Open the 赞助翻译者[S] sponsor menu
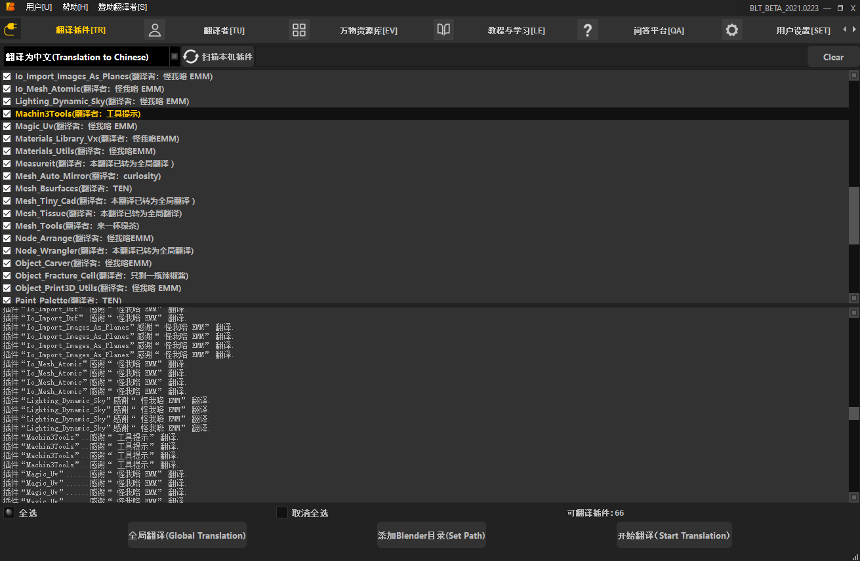The image size is (860, 561). [123, 7]
